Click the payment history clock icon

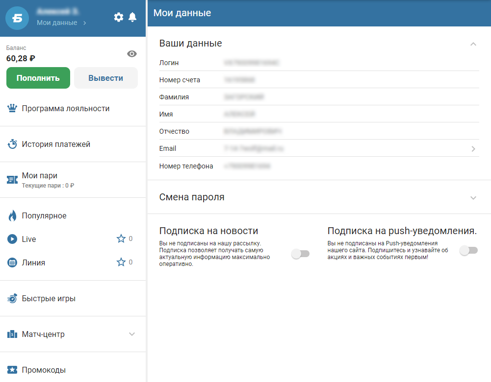[12, 144]
